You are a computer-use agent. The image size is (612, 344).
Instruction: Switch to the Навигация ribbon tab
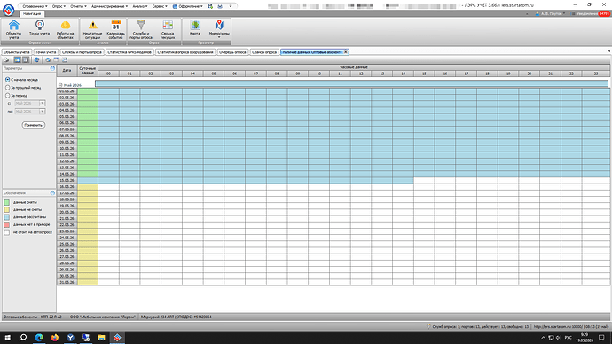tap(32, 13)
